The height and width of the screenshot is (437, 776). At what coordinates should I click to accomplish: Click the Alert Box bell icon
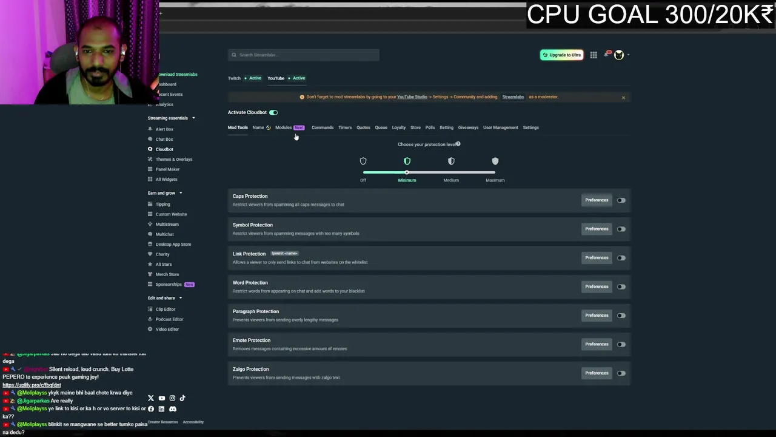point(150,129)
